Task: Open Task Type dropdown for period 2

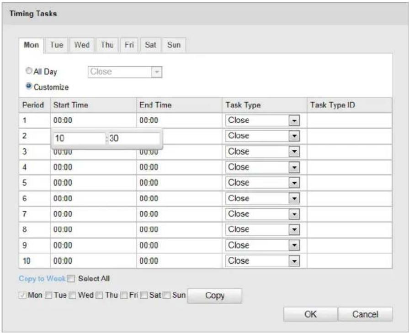Action: click(x=262, y=136)
